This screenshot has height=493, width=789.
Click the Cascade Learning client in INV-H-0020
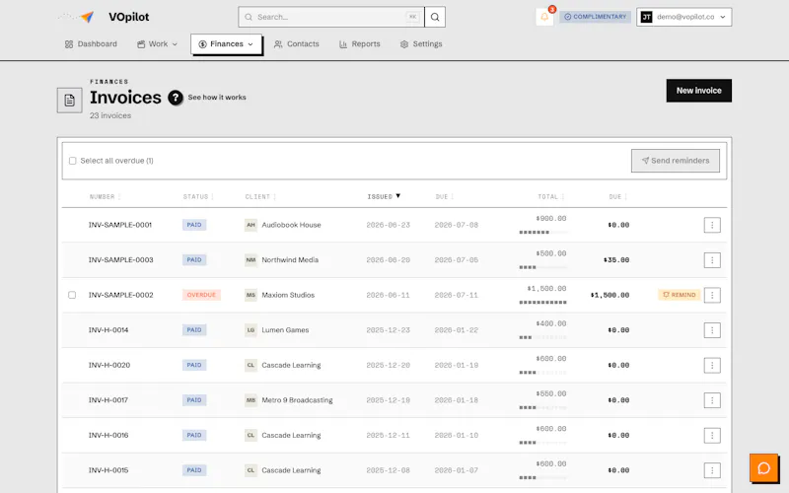(x=291, y=365)
